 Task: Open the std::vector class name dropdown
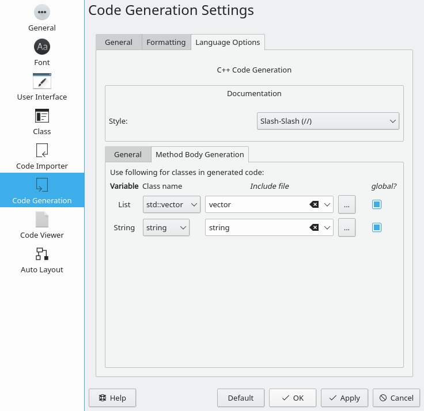(x=172, y=204)
